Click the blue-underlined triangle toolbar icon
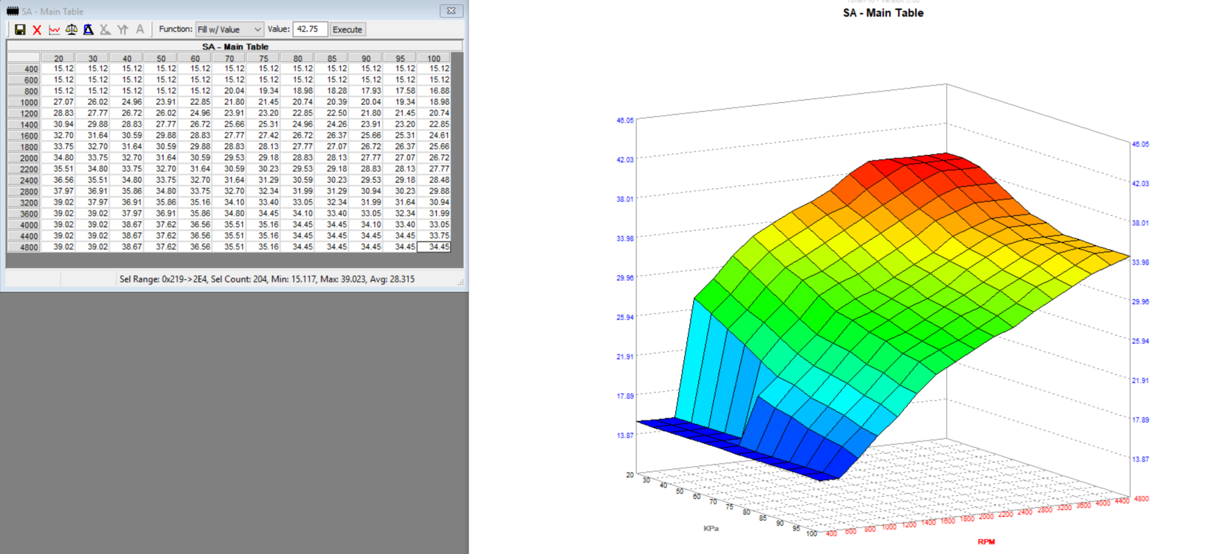The width and height of the screenshot is (1225, 554). pyautogui.click(x=88, y=29)
